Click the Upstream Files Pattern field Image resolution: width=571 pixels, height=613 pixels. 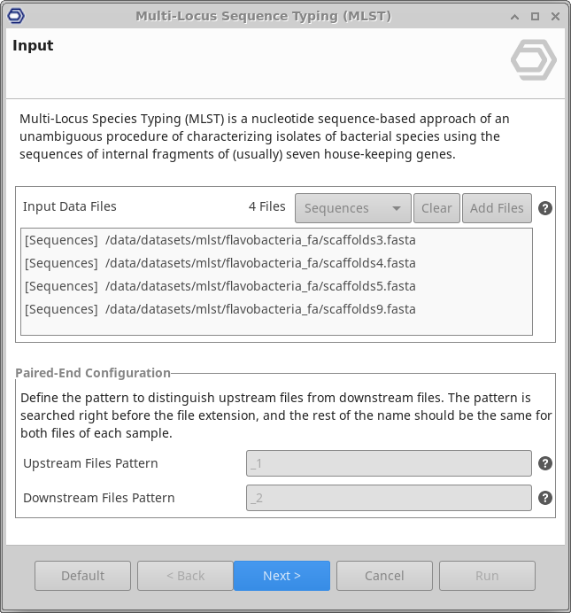tap(389, 463)
